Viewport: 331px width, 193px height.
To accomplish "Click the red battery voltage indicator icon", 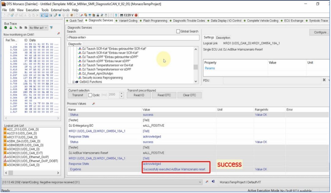I will (x=136, y=15).
